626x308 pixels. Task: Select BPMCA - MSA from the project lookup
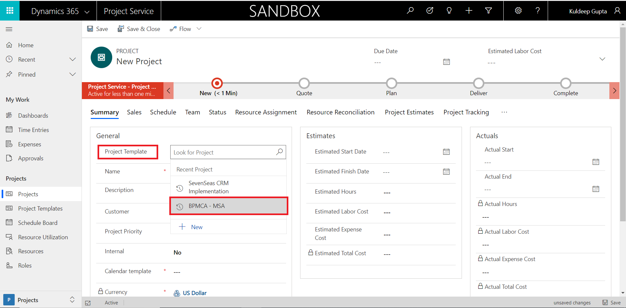(228, 206)
